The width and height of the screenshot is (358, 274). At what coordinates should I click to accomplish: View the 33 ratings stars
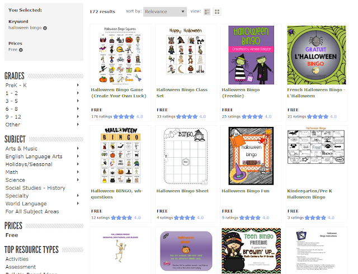click(x=187, y=117)
